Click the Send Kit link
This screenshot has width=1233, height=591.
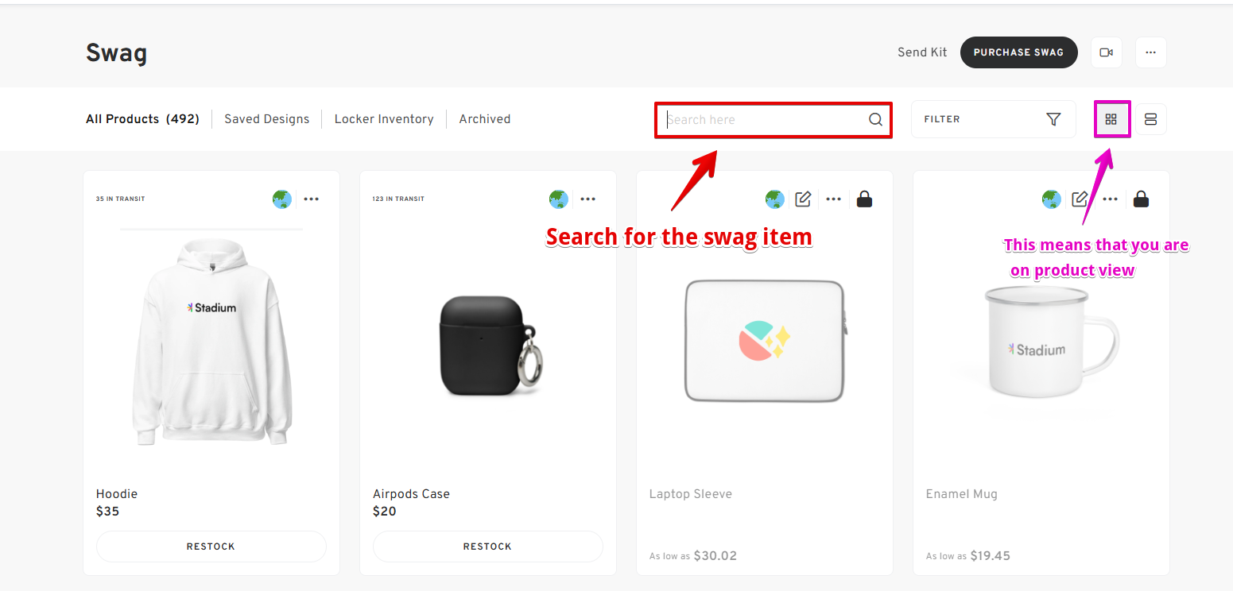click(x=922, y=52)
